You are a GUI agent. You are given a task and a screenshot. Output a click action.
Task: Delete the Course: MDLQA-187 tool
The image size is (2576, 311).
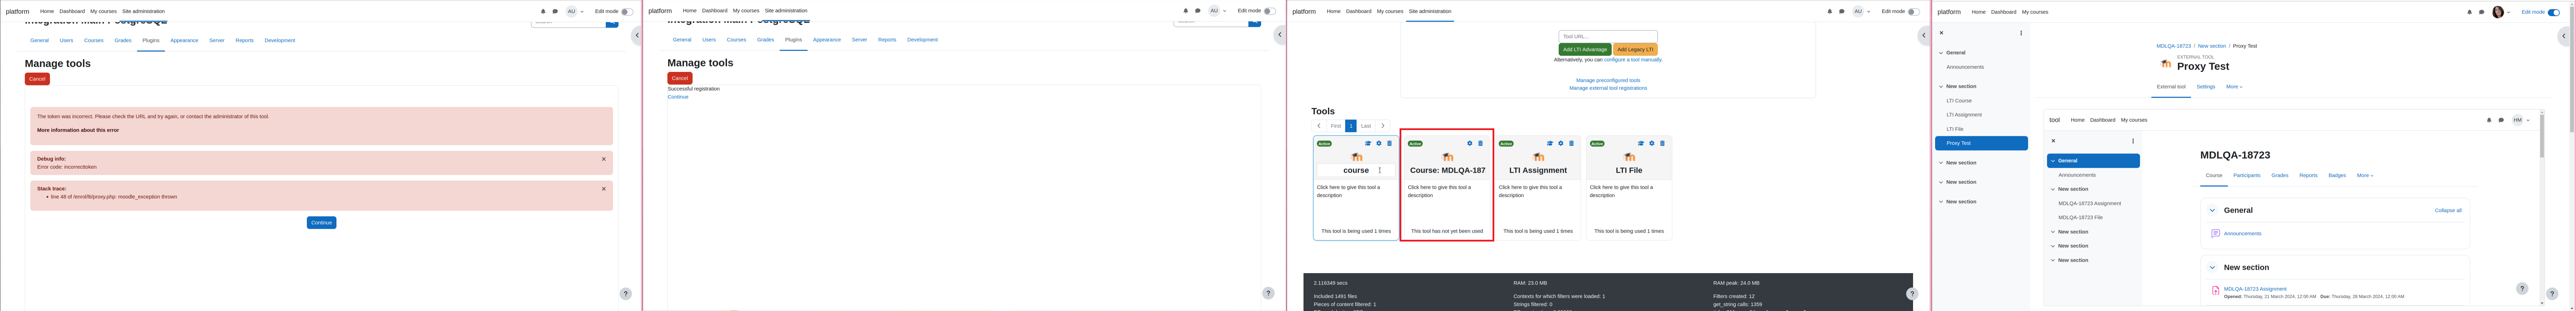(x=1481, y=143)
